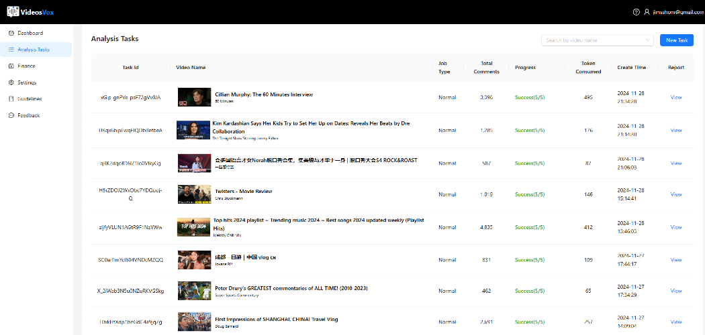The image size is (705, 335).
Task: Click the Progress column header
Action: 525,68
